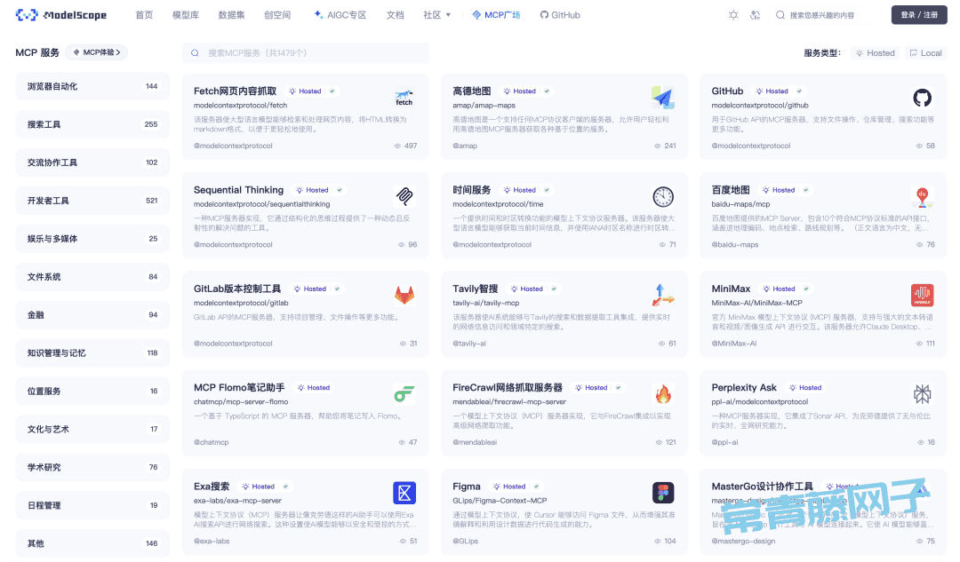This screenshot has height=562, width=960.
Task: Open the FireCrawl网络抓取服务器 card title
Action: pos(508,388)
